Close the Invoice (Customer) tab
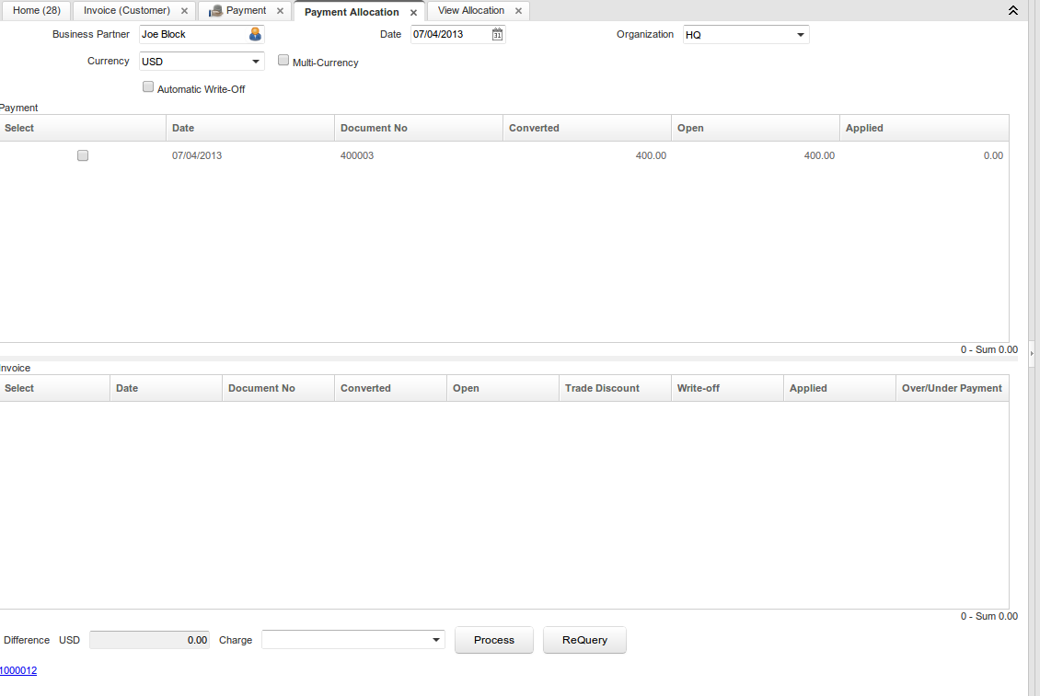Viewport: 1040px width, 696px height. pos(184,11)
